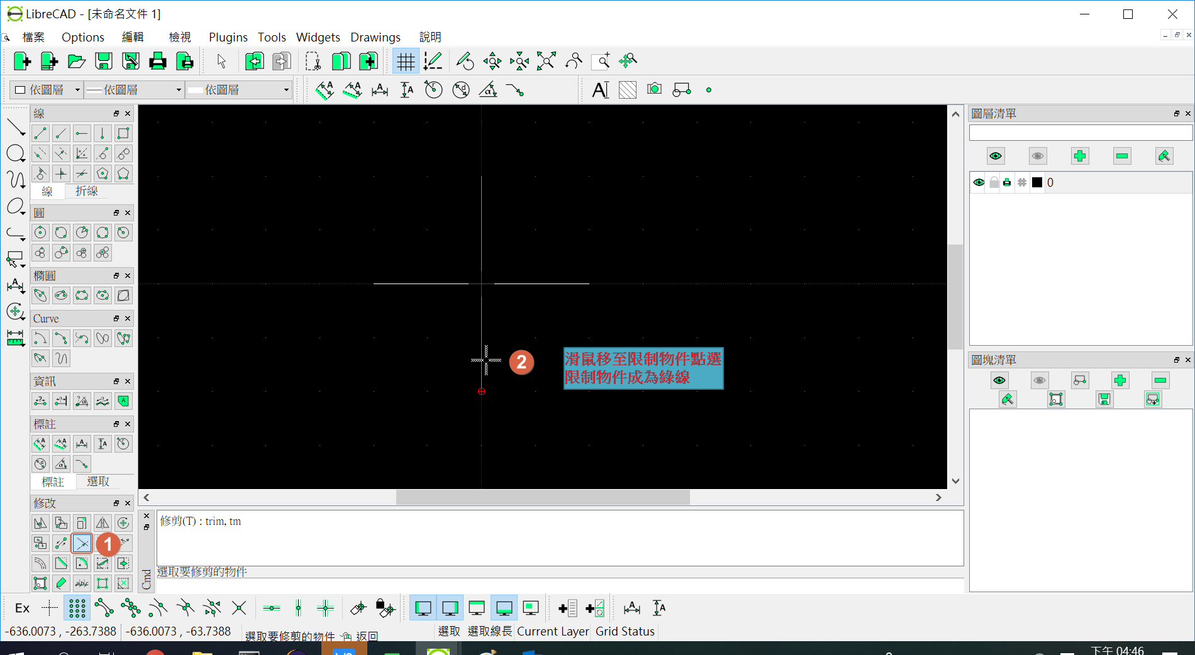
Task: Toggle print icon of layer 0
Action: tap(1008, 182)
